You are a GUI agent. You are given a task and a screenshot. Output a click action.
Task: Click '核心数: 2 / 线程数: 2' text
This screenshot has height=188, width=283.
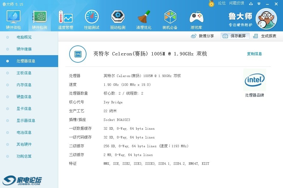124,93
